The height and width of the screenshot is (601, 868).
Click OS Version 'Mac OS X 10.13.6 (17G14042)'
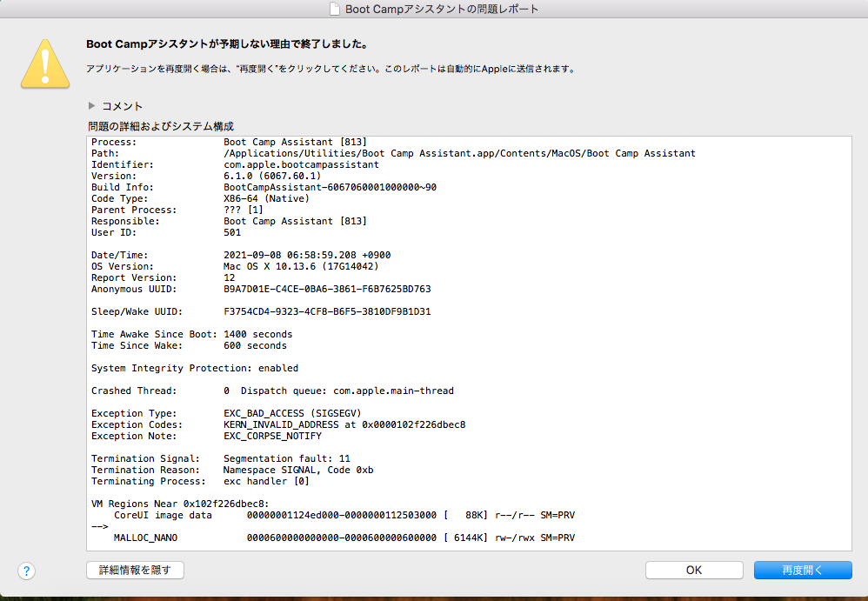301,266
